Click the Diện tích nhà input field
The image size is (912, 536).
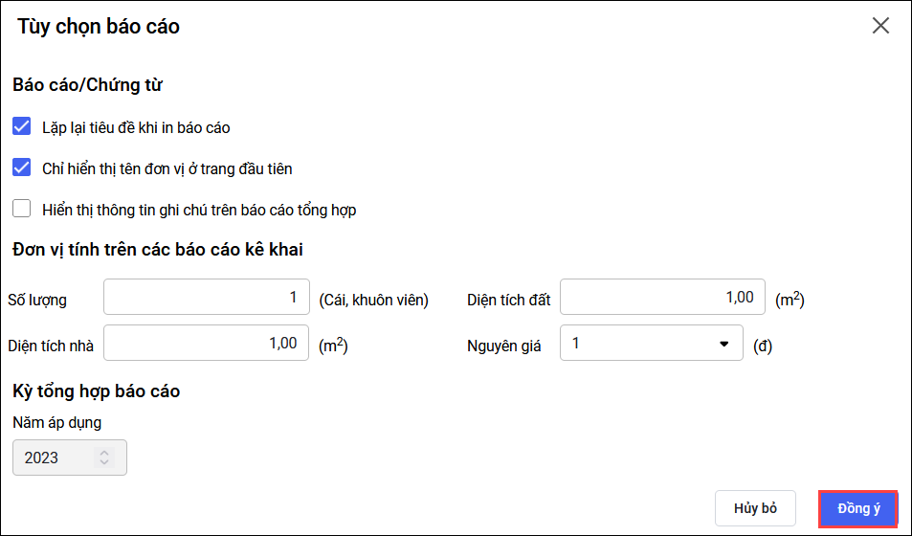(x=207, y=344)
